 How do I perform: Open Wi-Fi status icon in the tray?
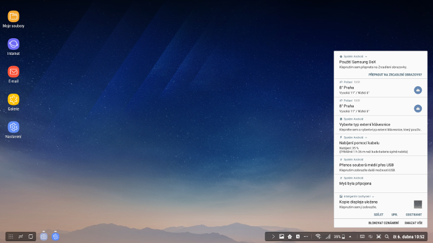[318, 236]
